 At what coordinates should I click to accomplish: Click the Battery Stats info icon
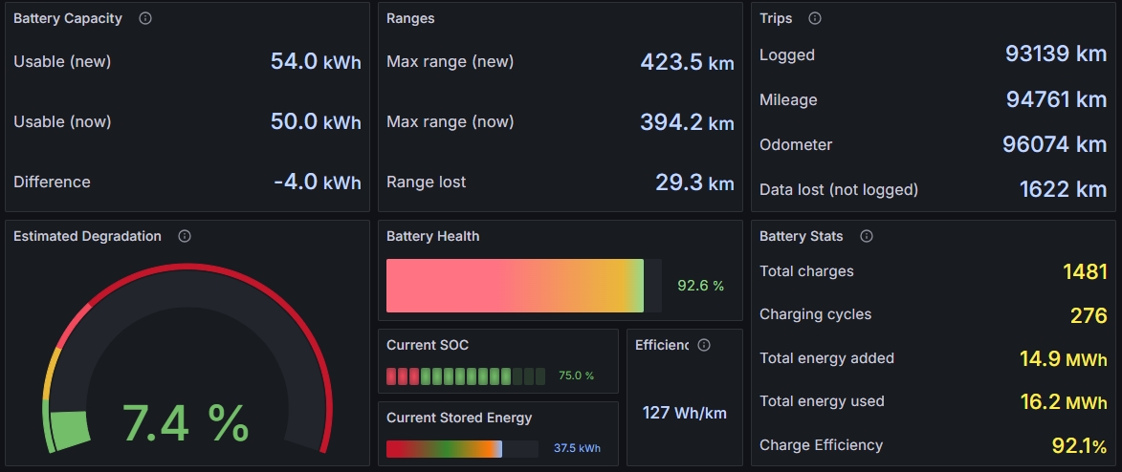pos(867,236)
